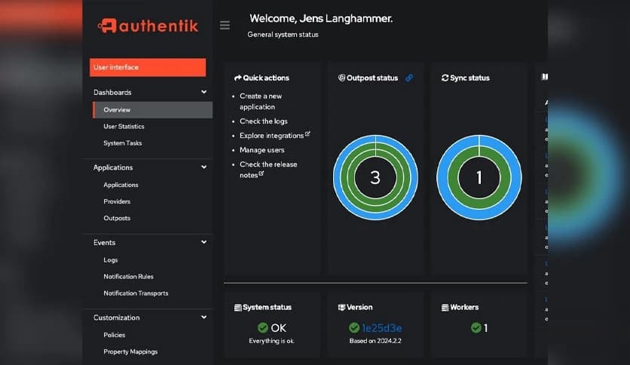Open Property Mappings

point(130,351)
